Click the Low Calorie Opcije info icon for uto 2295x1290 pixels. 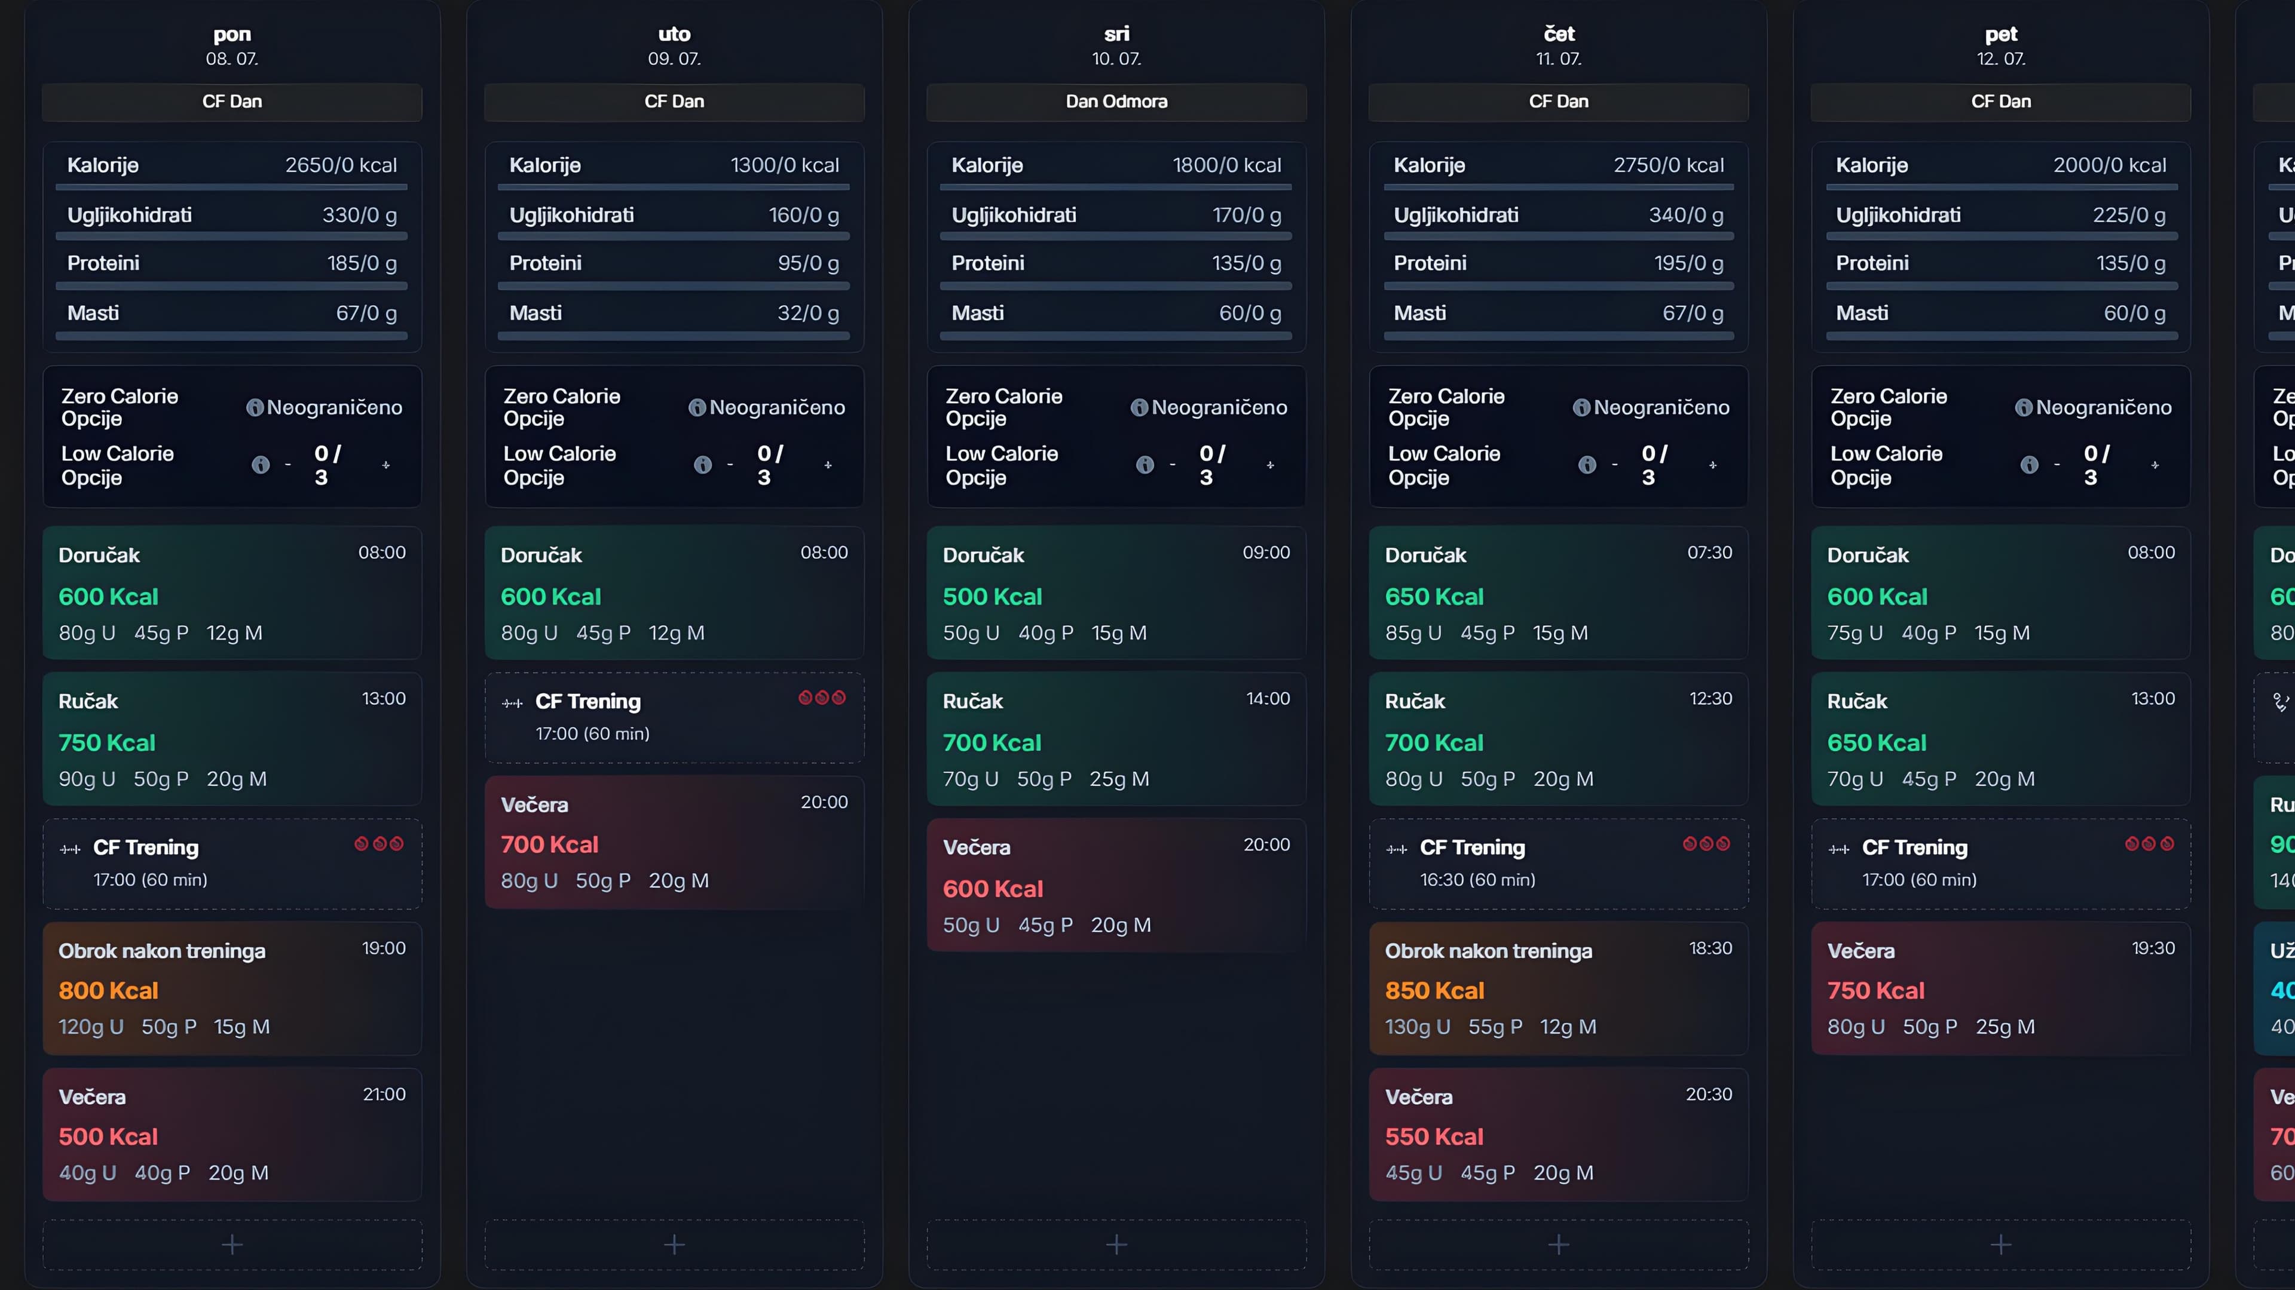(x=703, y=465)
